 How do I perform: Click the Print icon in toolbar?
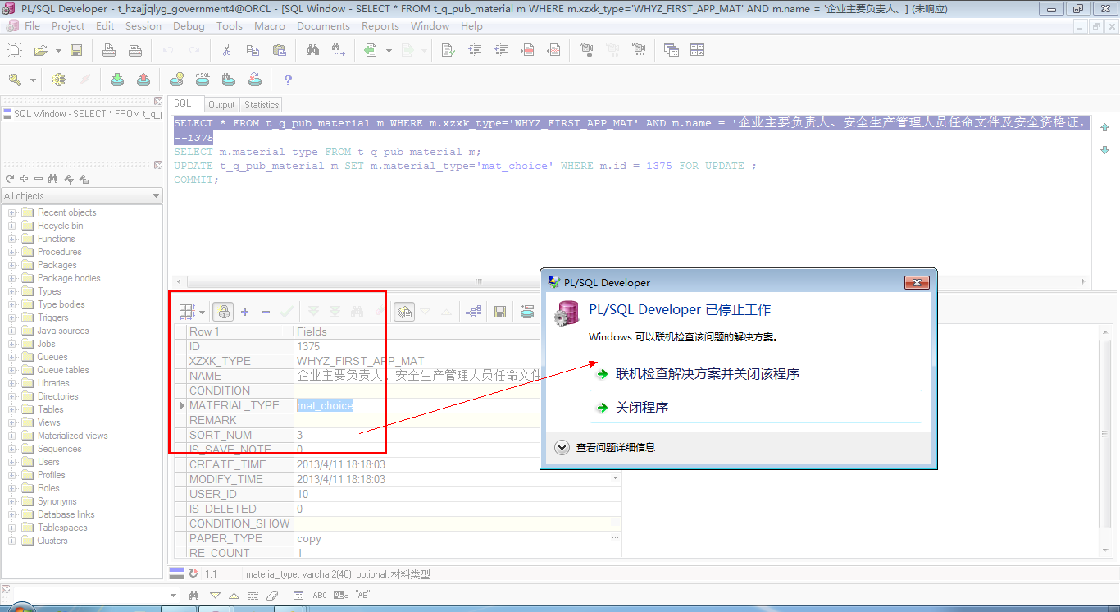[109, 50]
